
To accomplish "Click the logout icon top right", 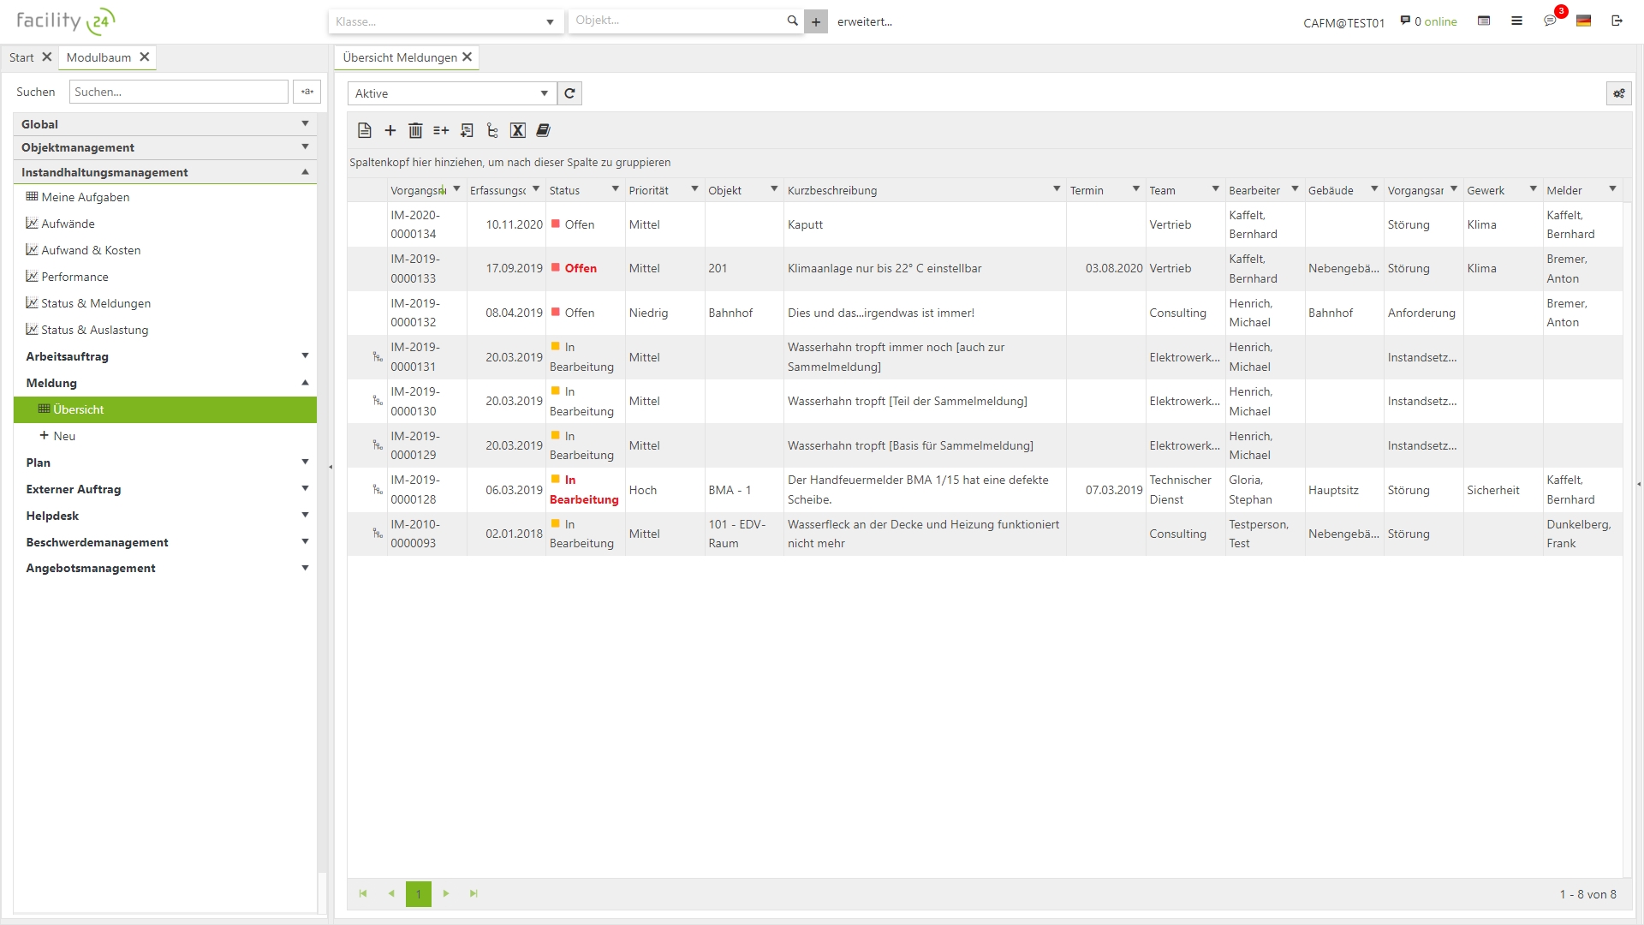I will 1617,21.
